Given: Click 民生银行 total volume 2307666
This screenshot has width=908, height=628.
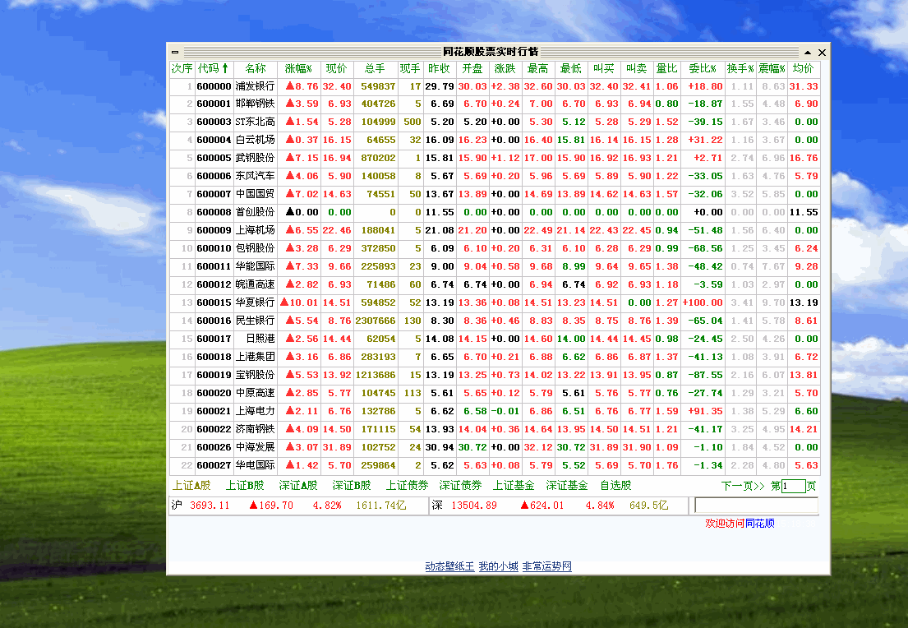Looking at the screenshot, I should pyautogui.click(x=376, y=321).
